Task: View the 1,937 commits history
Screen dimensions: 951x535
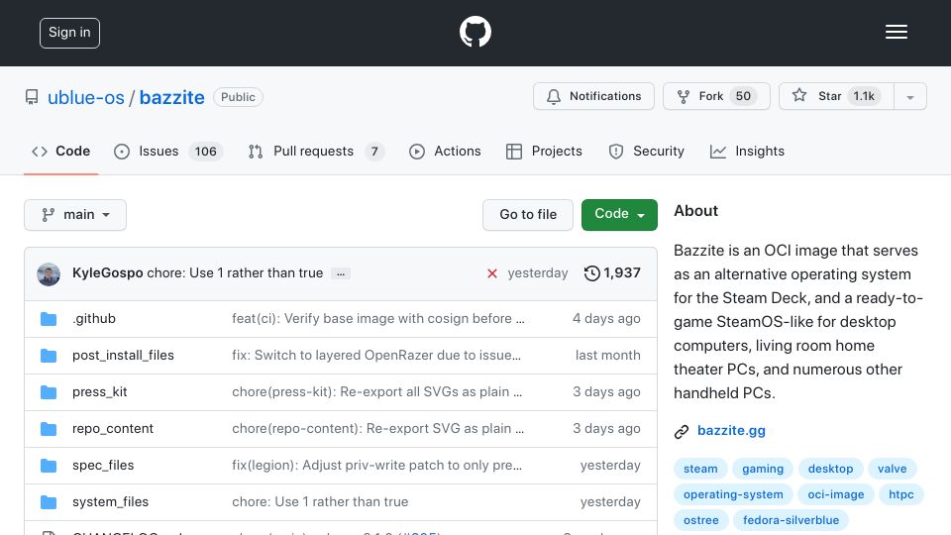Action: pyautogui.click(x=612, y=273)
